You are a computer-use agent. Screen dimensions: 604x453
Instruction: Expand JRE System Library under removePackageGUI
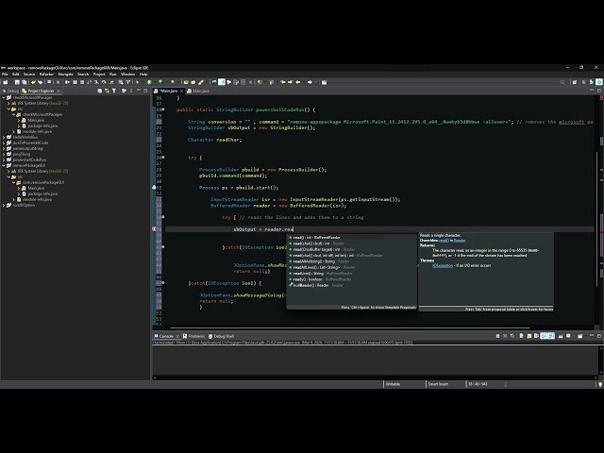click(x=8, y=171)
